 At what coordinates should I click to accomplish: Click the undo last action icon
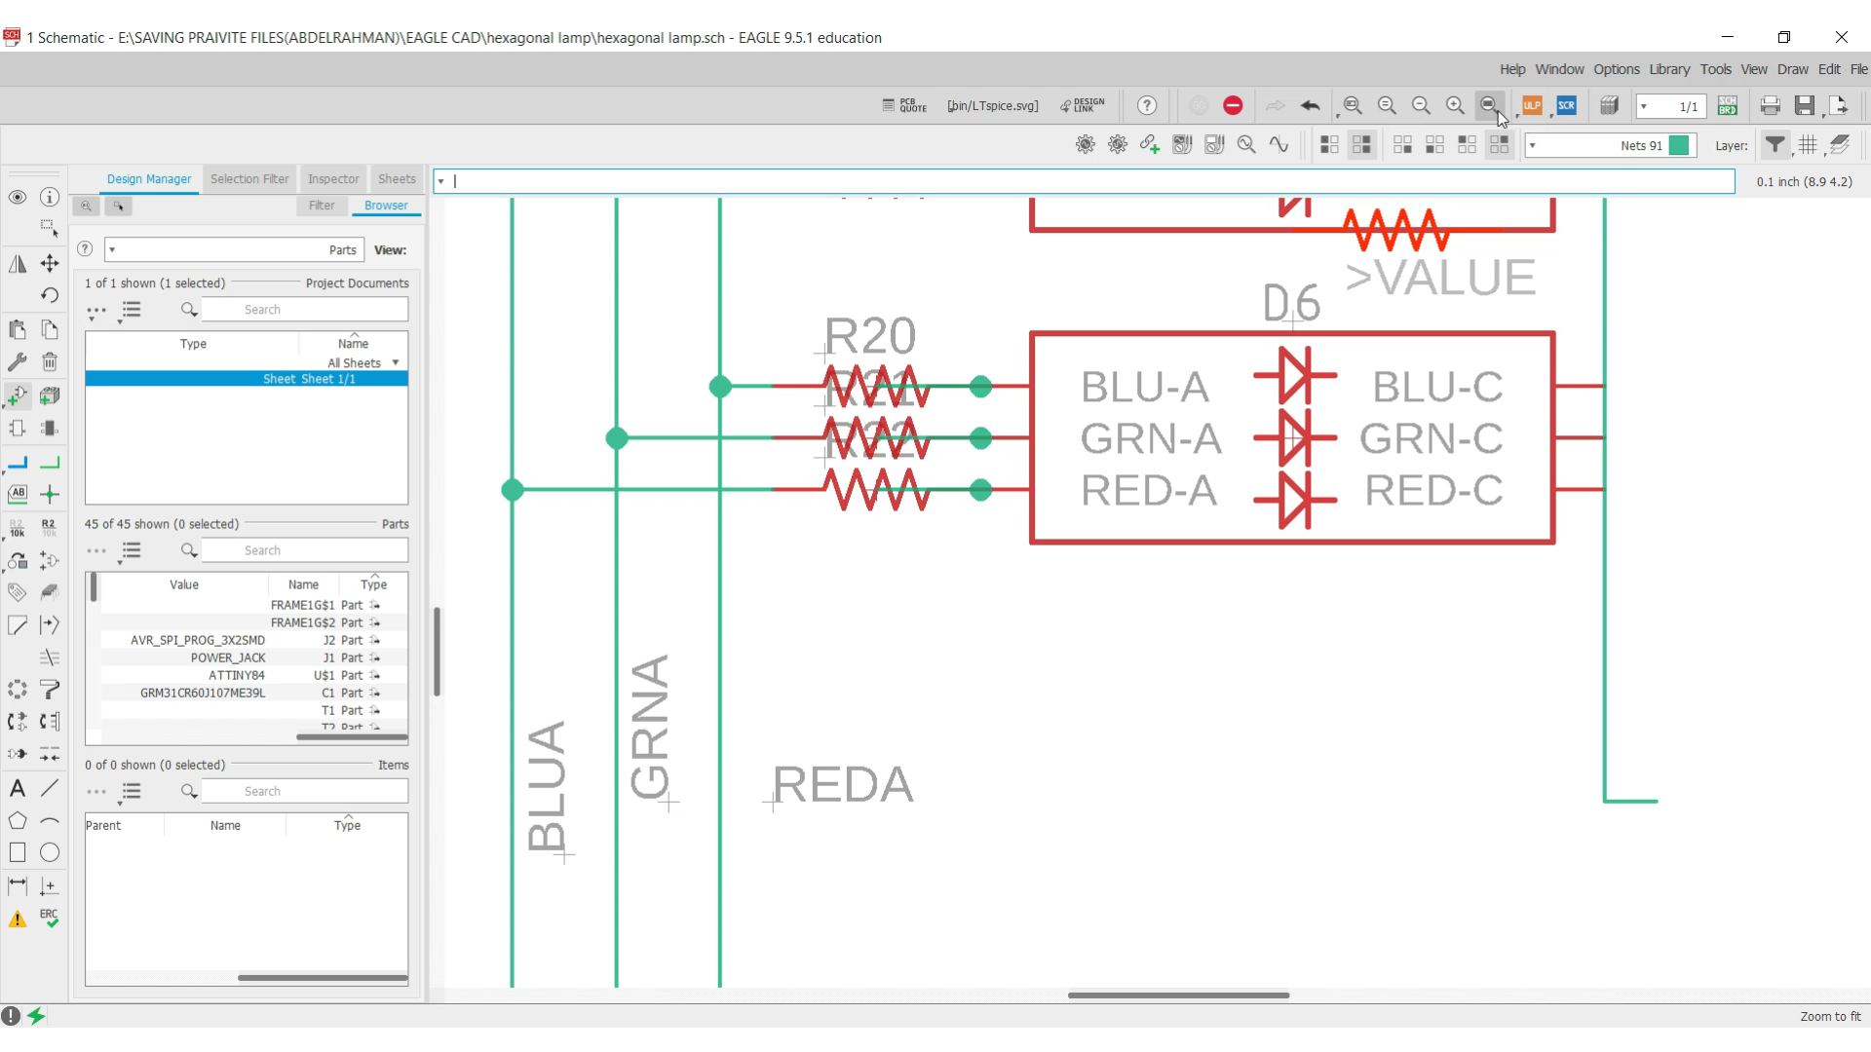[x=1310, y=105]
